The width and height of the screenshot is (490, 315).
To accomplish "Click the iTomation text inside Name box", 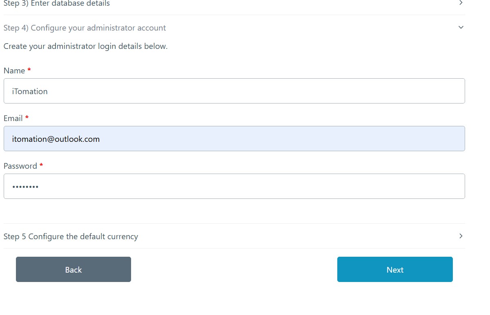I will (30, 91).
